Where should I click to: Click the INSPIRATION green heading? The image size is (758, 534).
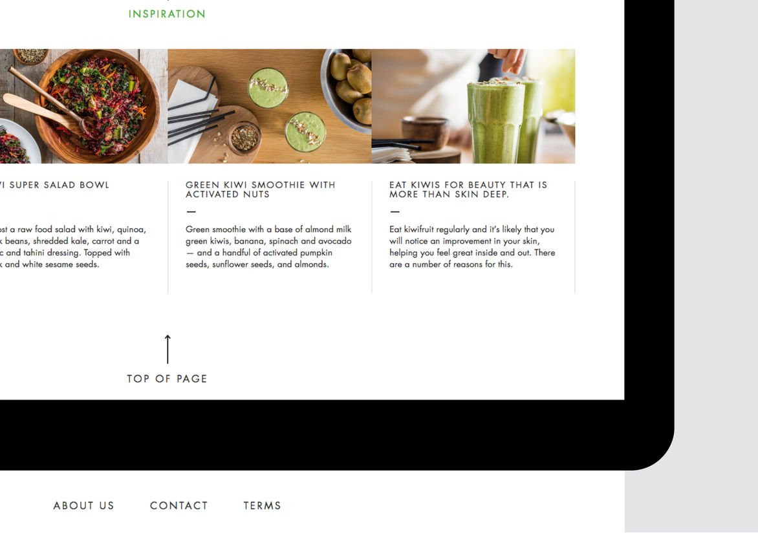[x=168, y=14]
